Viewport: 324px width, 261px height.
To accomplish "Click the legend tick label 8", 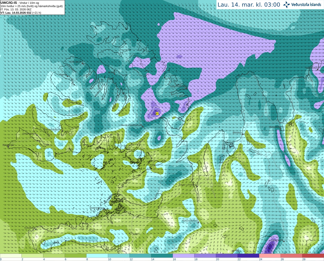I will (x=87, y=259).
